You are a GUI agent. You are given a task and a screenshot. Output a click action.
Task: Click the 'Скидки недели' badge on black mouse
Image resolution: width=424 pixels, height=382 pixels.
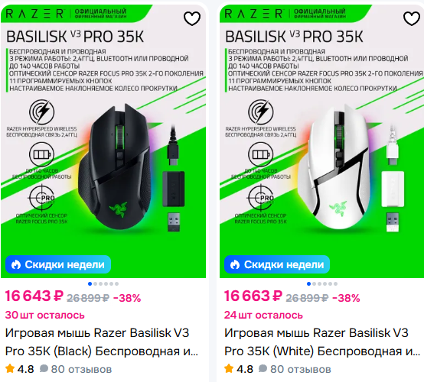58,264
